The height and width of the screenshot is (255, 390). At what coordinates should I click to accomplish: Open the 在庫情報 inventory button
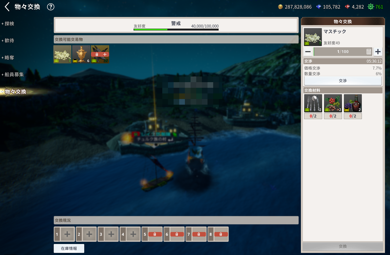(x=69, y=249)
